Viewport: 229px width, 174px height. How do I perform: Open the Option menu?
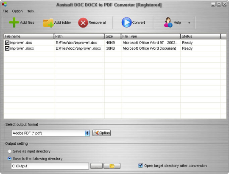pyautogui.click(x=17, y=11)
